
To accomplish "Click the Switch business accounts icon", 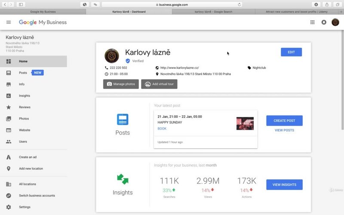I will pos(9,196).
